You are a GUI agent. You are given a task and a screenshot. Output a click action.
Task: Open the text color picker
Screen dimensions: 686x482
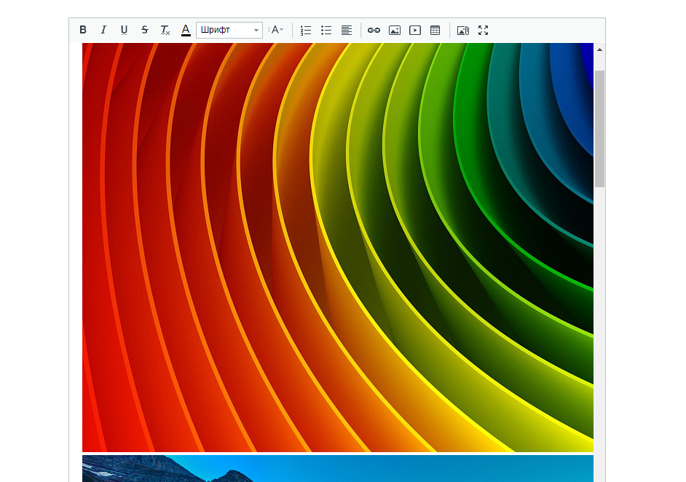click(186, 30)
